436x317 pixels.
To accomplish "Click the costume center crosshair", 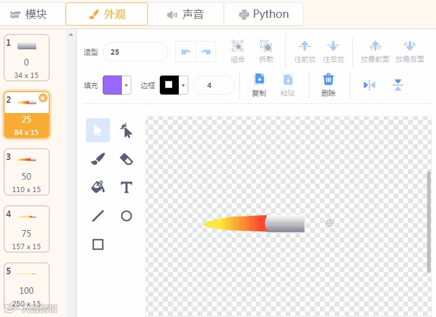I will click(x=330, y=223).
